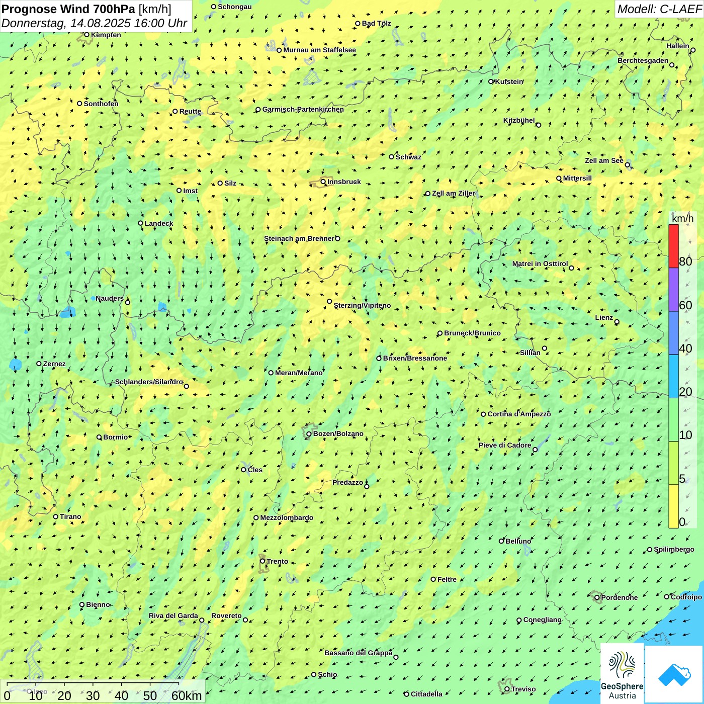
Task: Click the Nauders label
Action: tap(110, 298)
